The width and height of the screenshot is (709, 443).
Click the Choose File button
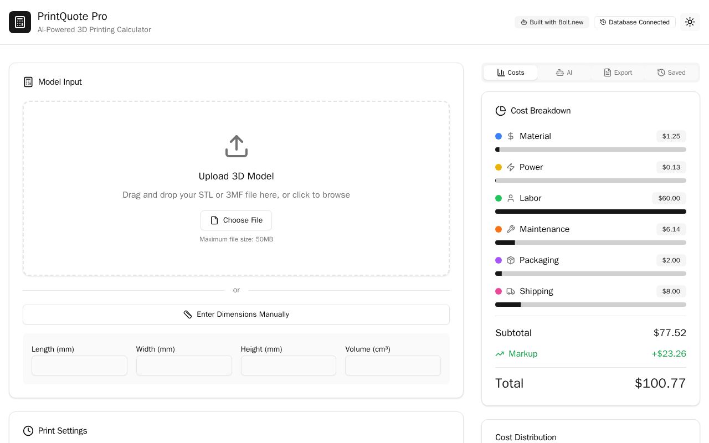click(x=237, y=220)
